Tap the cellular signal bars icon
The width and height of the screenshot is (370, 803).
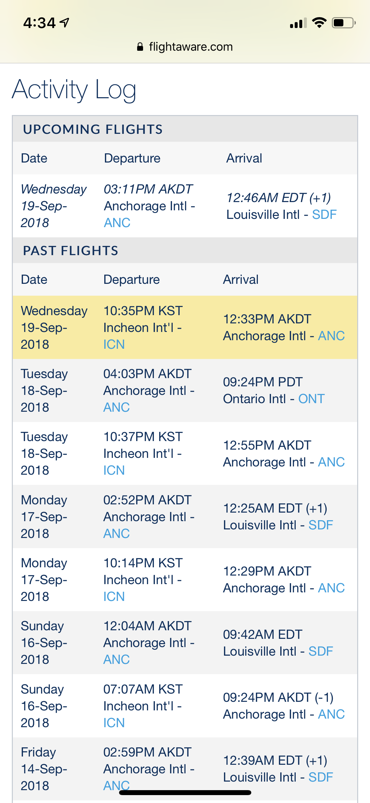coord(298,23)
